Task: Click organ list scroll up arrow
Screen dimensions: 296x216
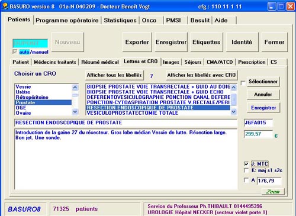Action: click(x=75, y=88)
